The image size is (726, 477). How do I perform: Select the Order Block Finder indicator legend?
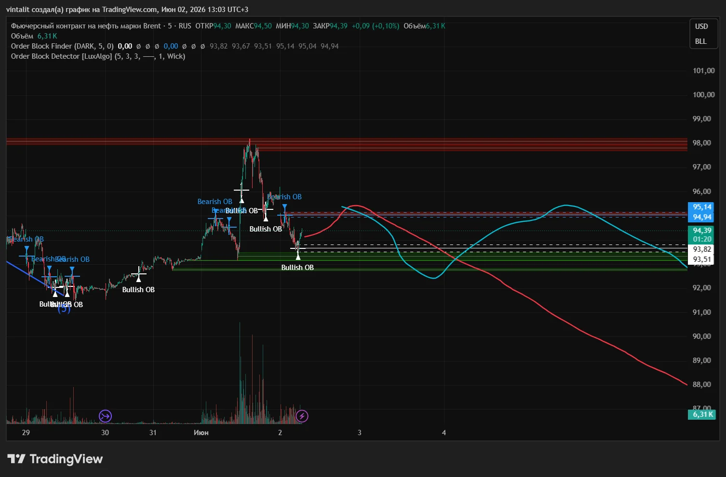62,46
